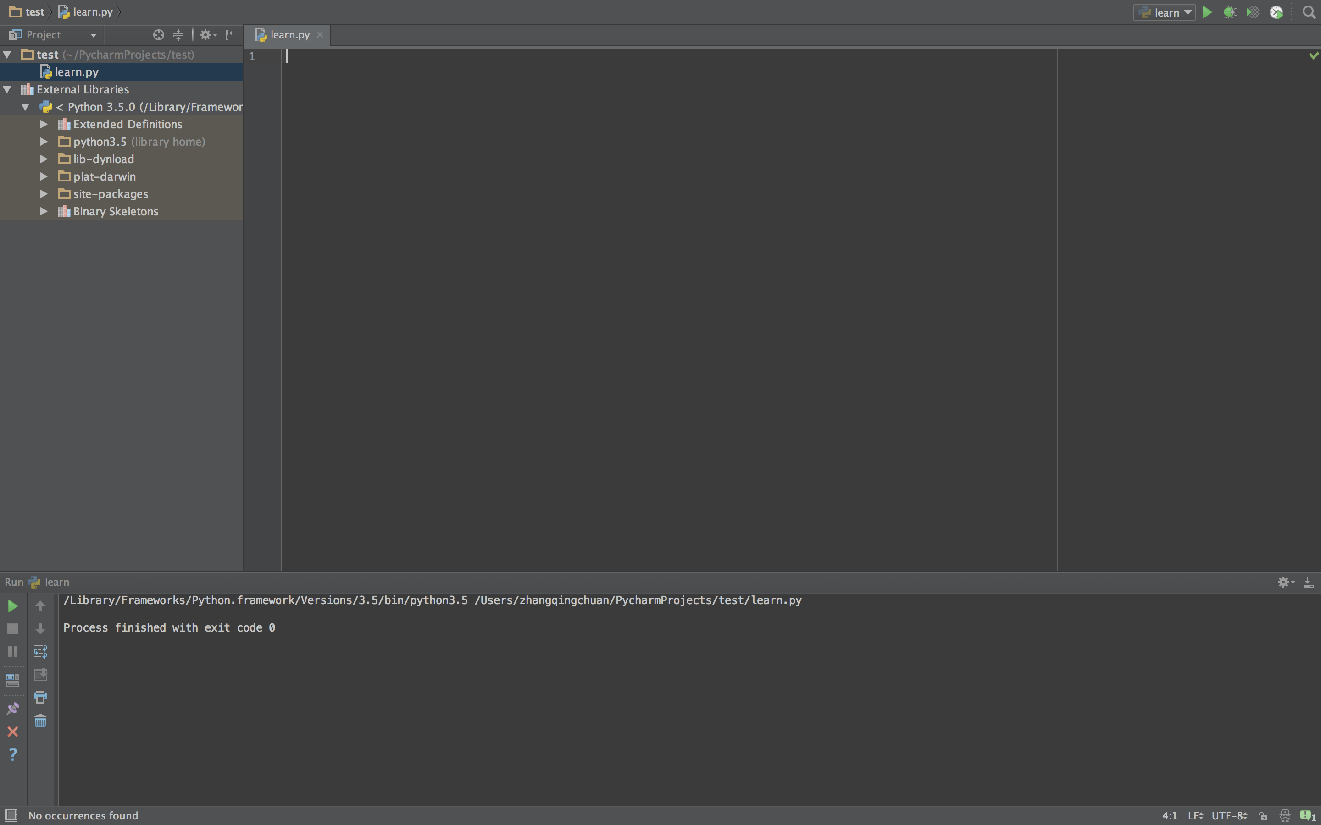Pause output using the pause icon
Image resolution: width=1321 pixels, height=825 pixels.
(x=12, y=651)
